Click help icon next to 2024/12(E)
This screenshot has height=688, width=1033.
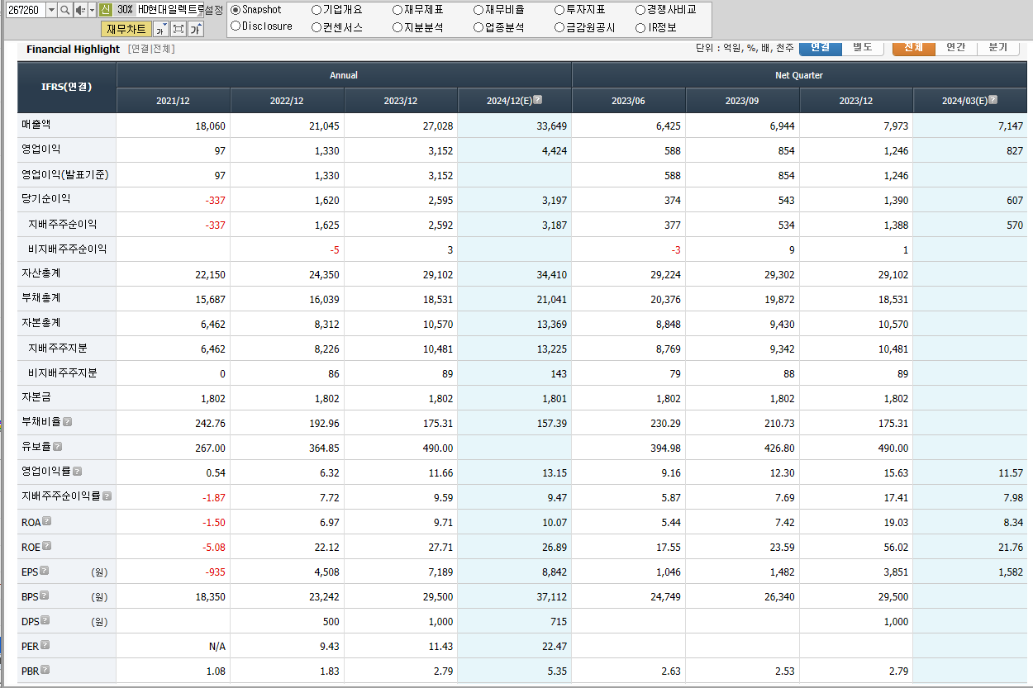[538, 100]
